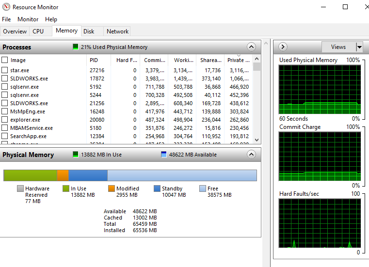Image resolution: width=369 pixels, height=267 pixels.
Task: Open the Help menu
Action: [51, 19]
